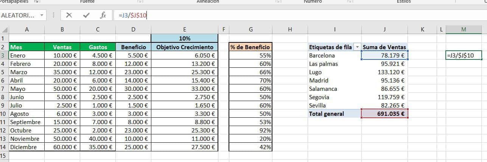Select the Madrid row label
487x162 pixels.
click(x=335, y=80)
